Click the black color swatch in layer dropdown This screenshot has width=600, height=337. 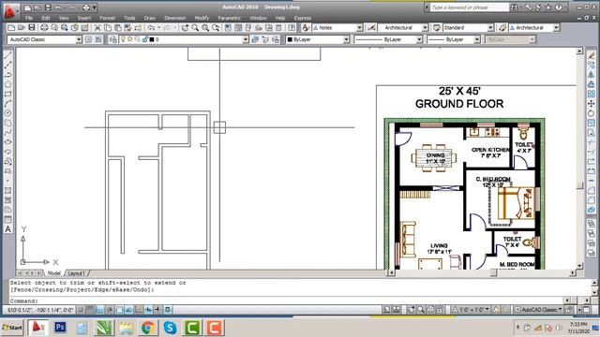(x=152, y=39)
